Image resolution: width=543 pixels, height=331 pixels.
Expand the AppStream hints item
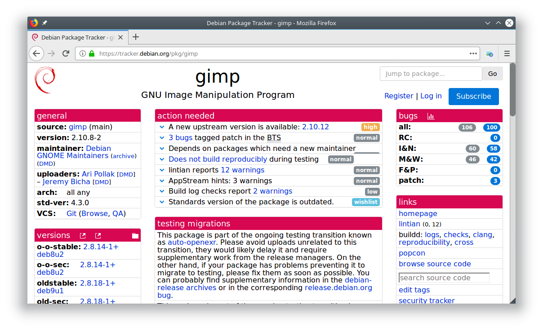pyautogui.click(x=162, y=181)
